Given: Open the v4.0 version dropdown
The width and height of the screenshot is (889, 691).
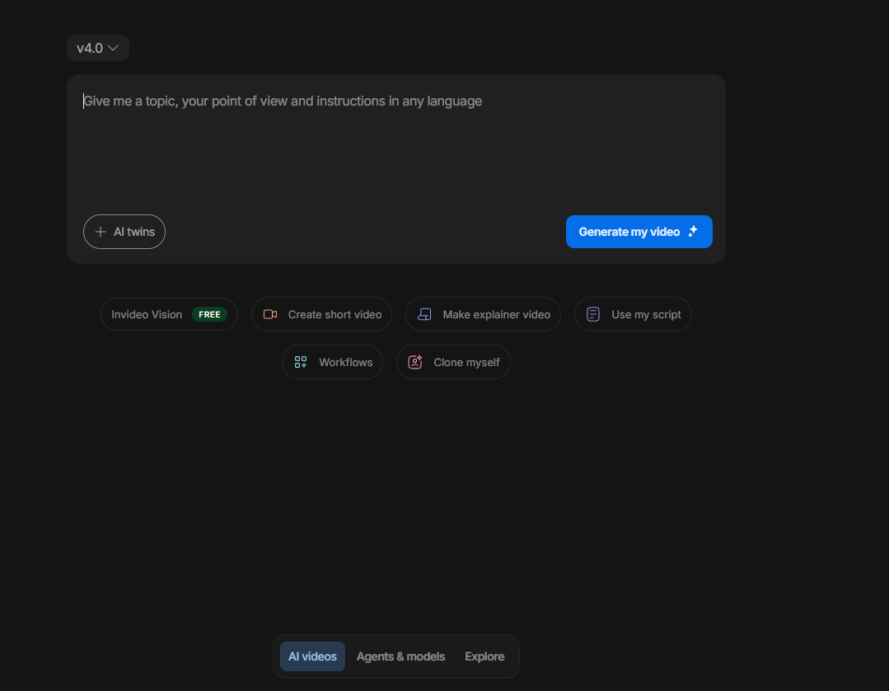Looking at the screenshot, I should [97, 49].
